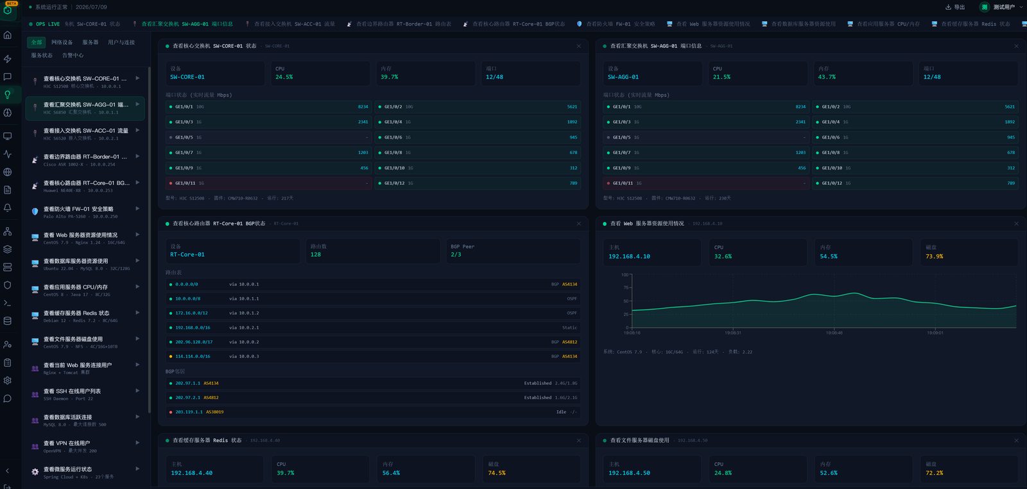Select the lightbulb sidebar icon
This screenshot has width=1027, height=489.
[8, 95]
